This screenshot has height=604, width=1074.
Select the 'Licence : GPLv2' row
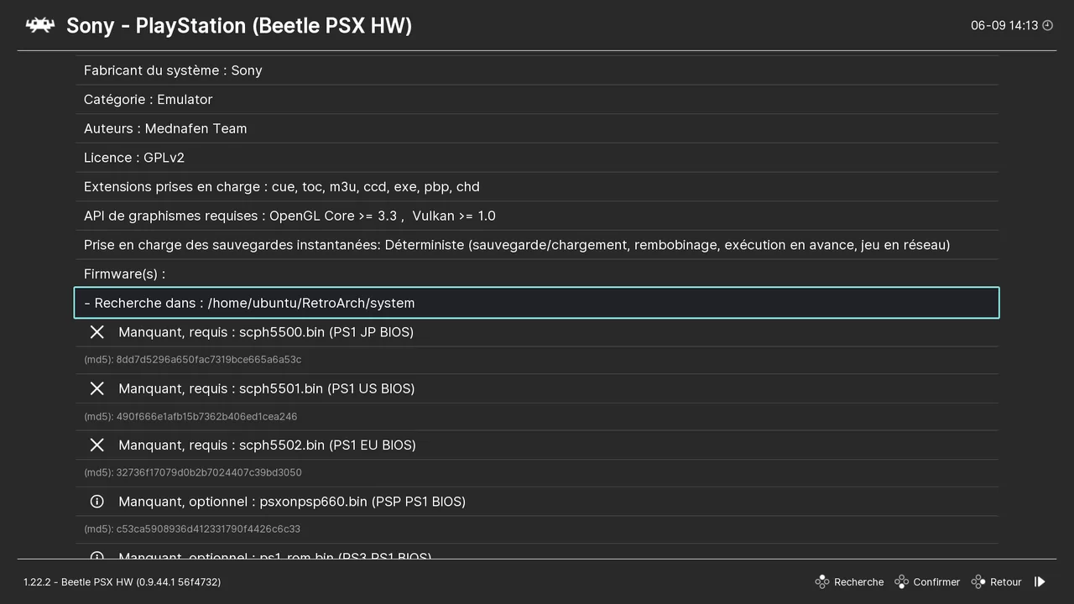(x=537, y=158)
